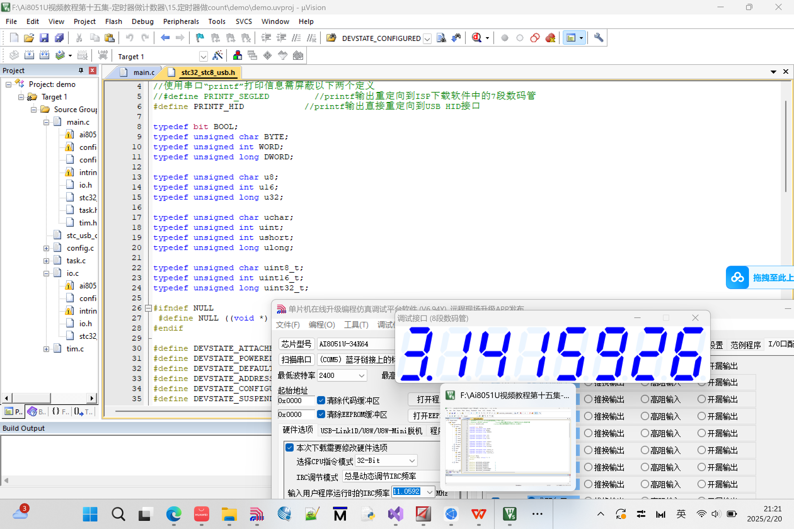The image size is (794, 529).
Task: Click the Paste toolbar icon
Action: pyautogui.click(x=109, y=38)
